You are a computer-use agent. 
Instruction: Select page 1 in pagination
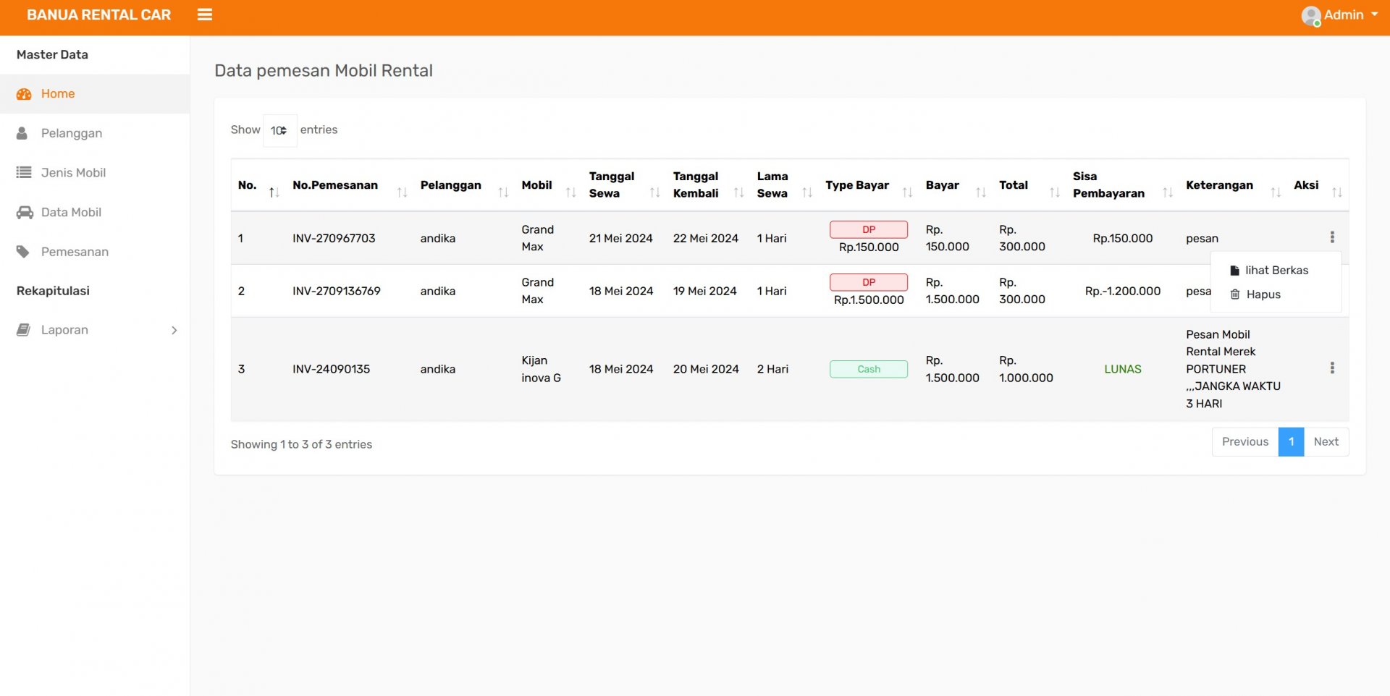(1291, 442)
